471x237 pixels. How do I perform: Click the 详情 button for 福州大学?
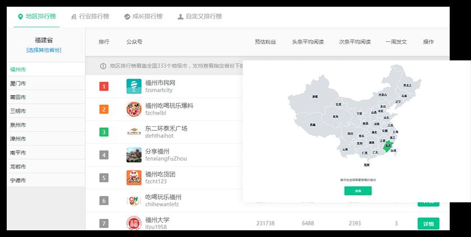(428, 224)
